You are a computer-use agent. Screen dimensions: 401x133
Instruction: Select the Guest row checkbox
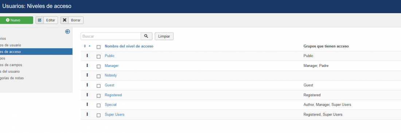[98, 86]
